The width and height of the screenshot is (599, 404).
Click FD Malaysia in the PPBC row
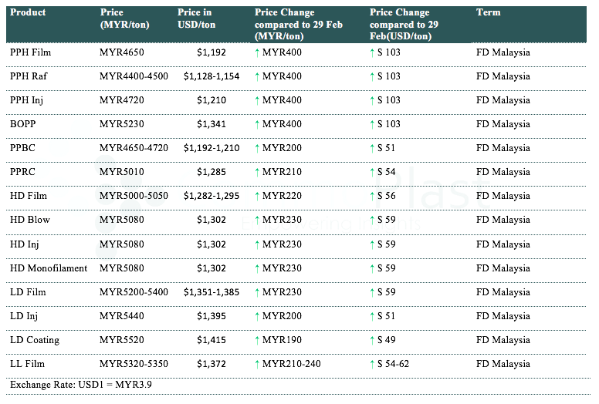[x=503, y=148]
